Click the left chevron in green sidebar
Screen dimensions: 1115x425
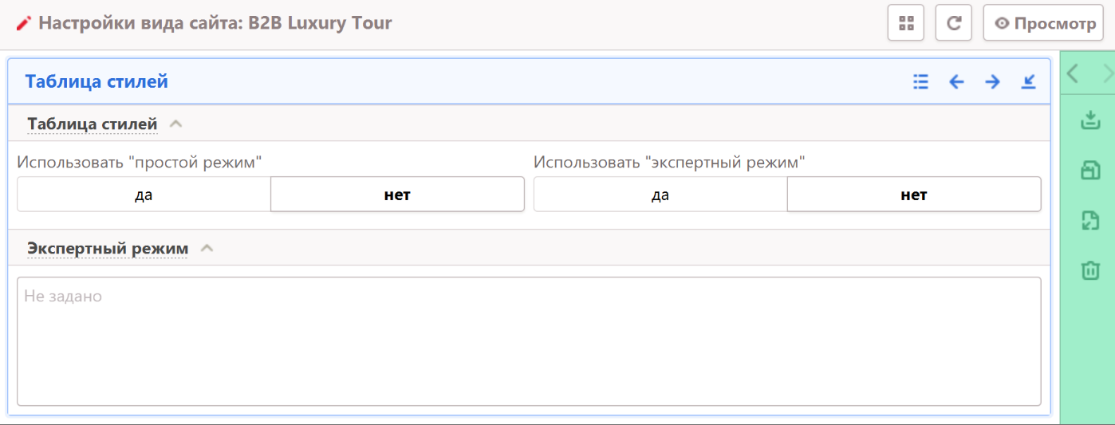pyautogui.click(x=1073, y=74)
